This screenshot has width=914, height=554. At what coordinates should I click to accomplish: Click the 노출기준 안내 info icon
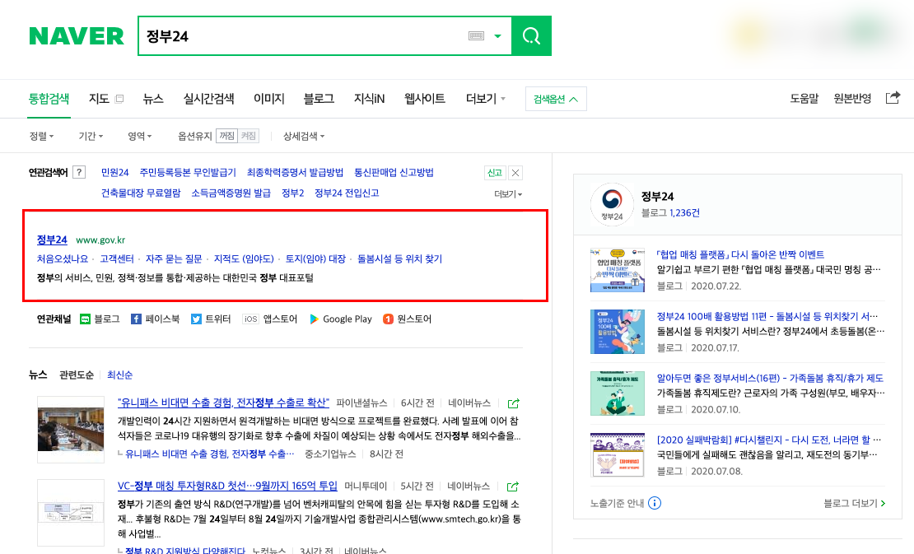[x=655, y=503]
